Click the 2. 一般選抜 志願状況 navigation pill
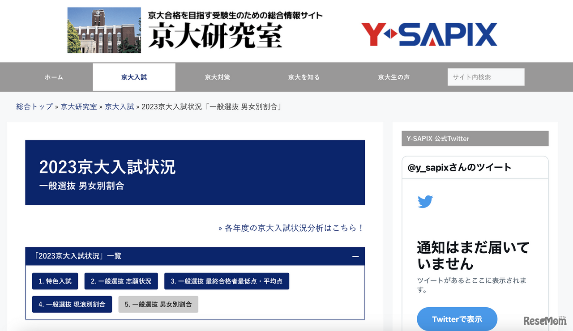The image size is (573, 331). point(121,281)
